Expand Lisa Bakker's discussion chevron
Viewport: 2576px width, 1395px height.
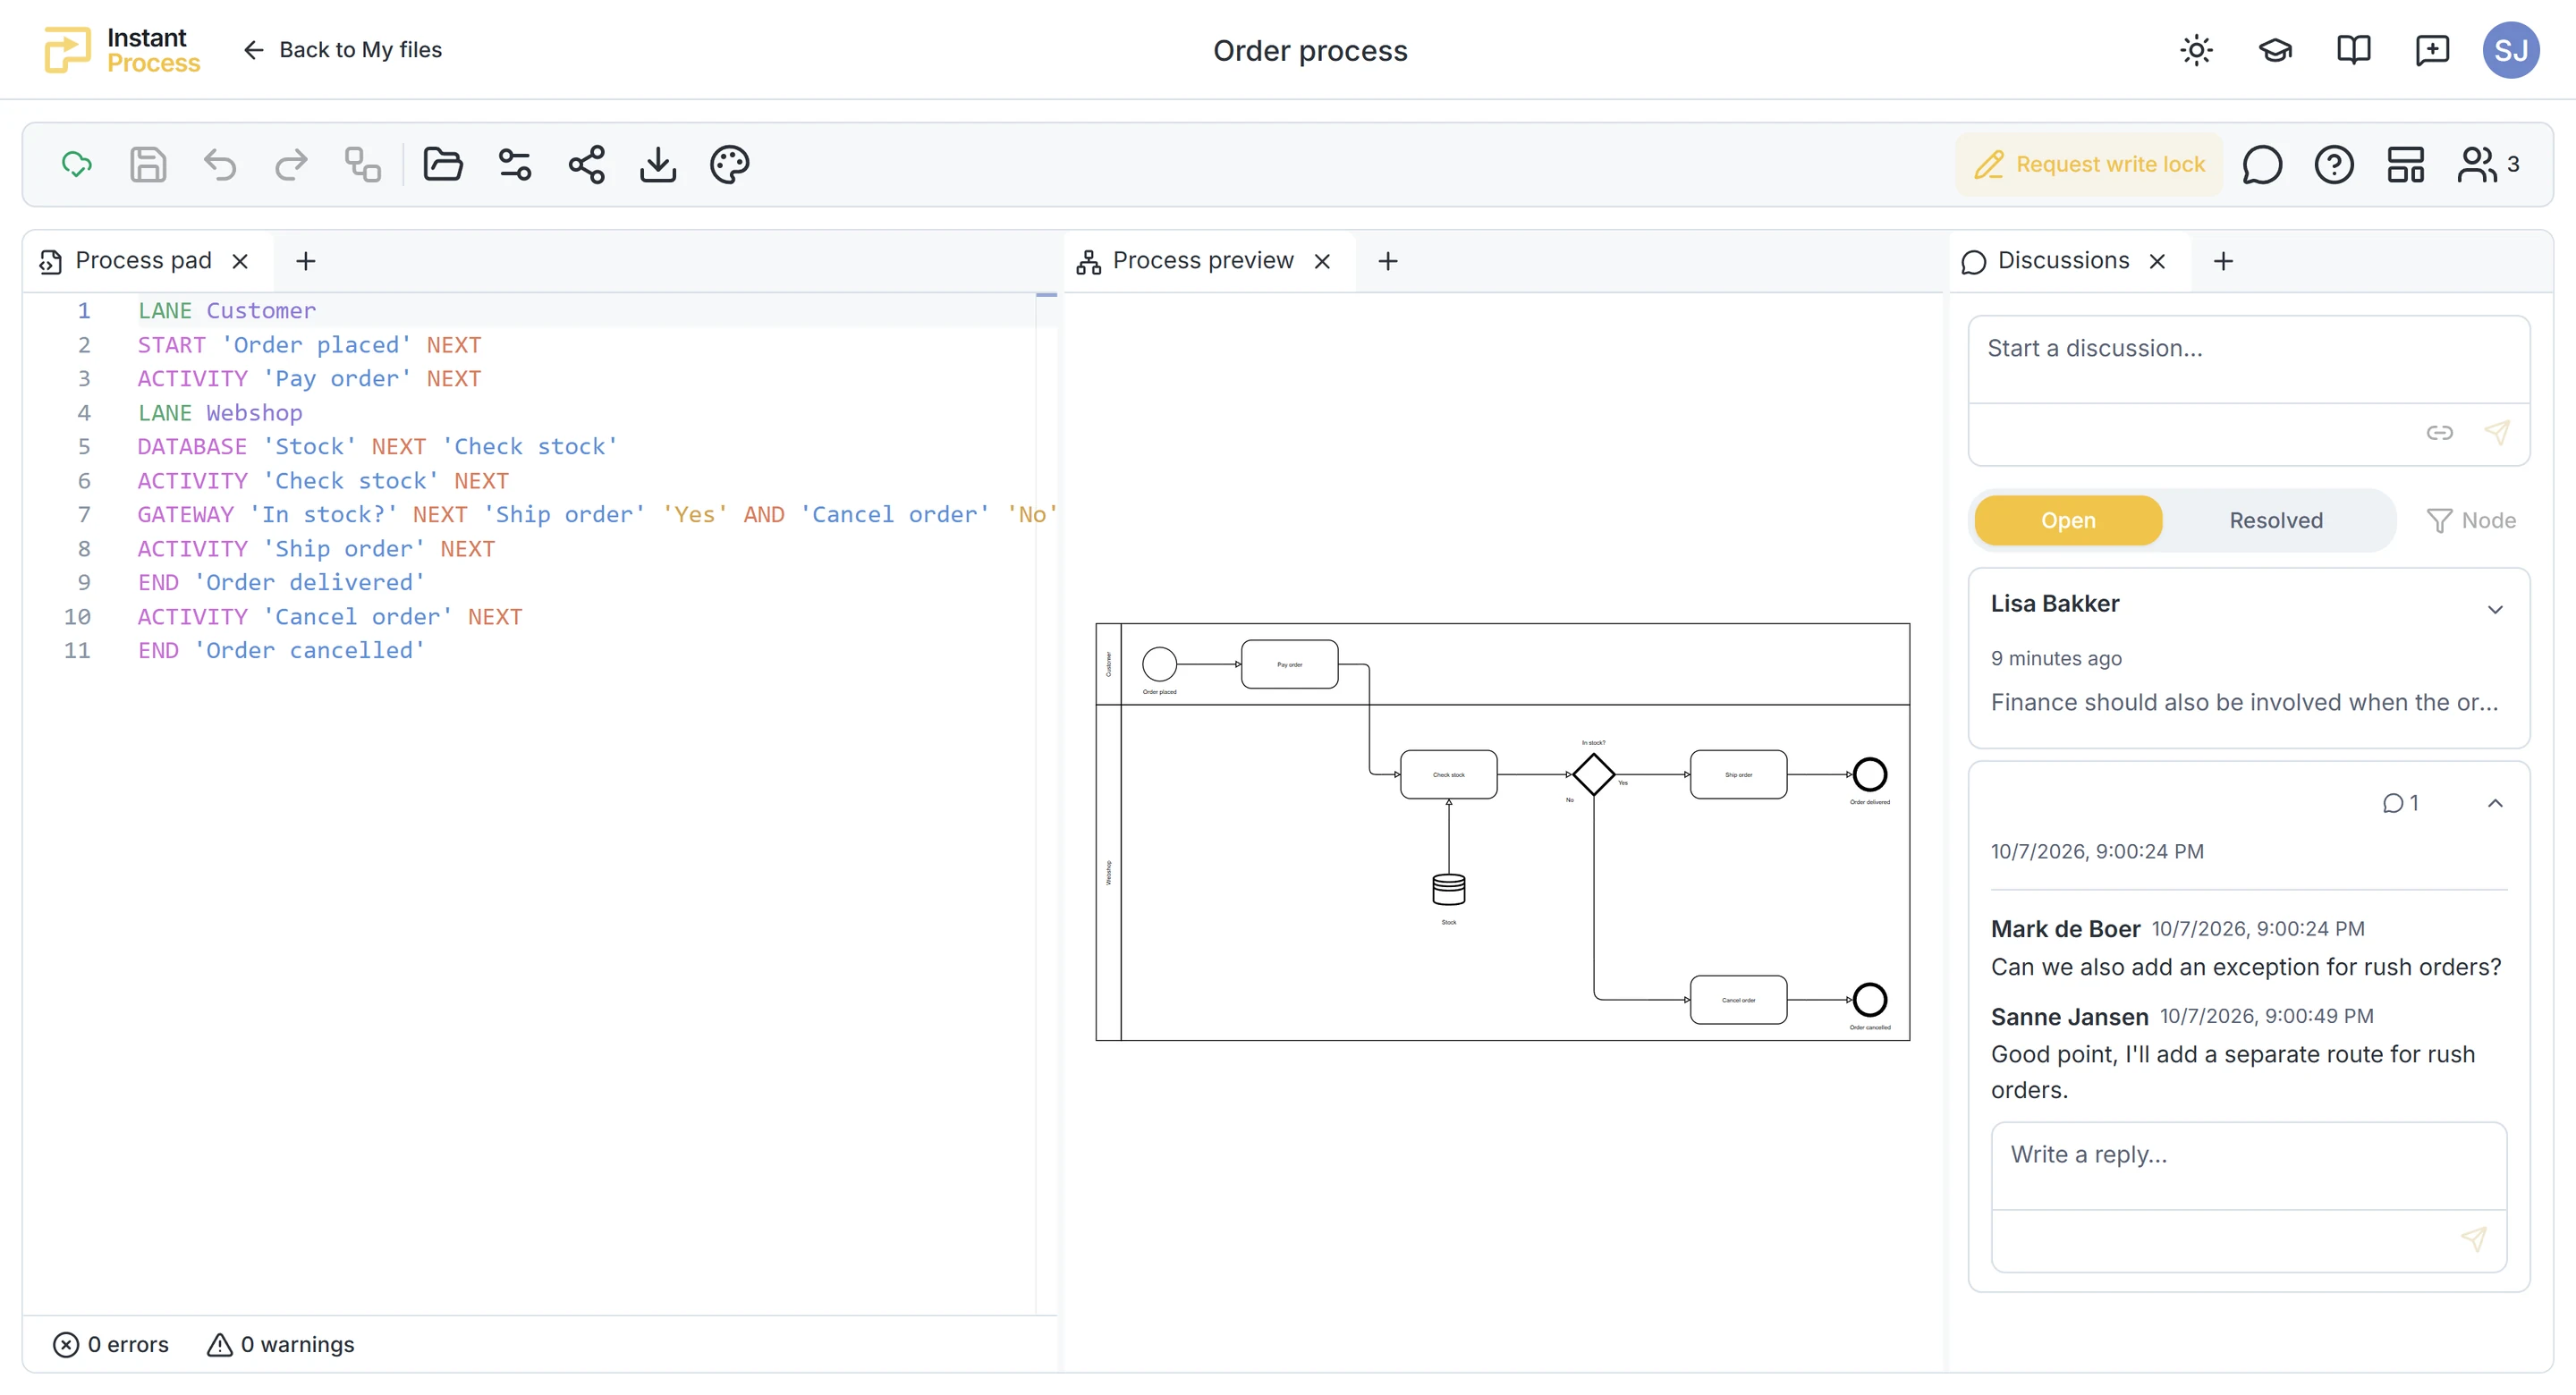2495,609
